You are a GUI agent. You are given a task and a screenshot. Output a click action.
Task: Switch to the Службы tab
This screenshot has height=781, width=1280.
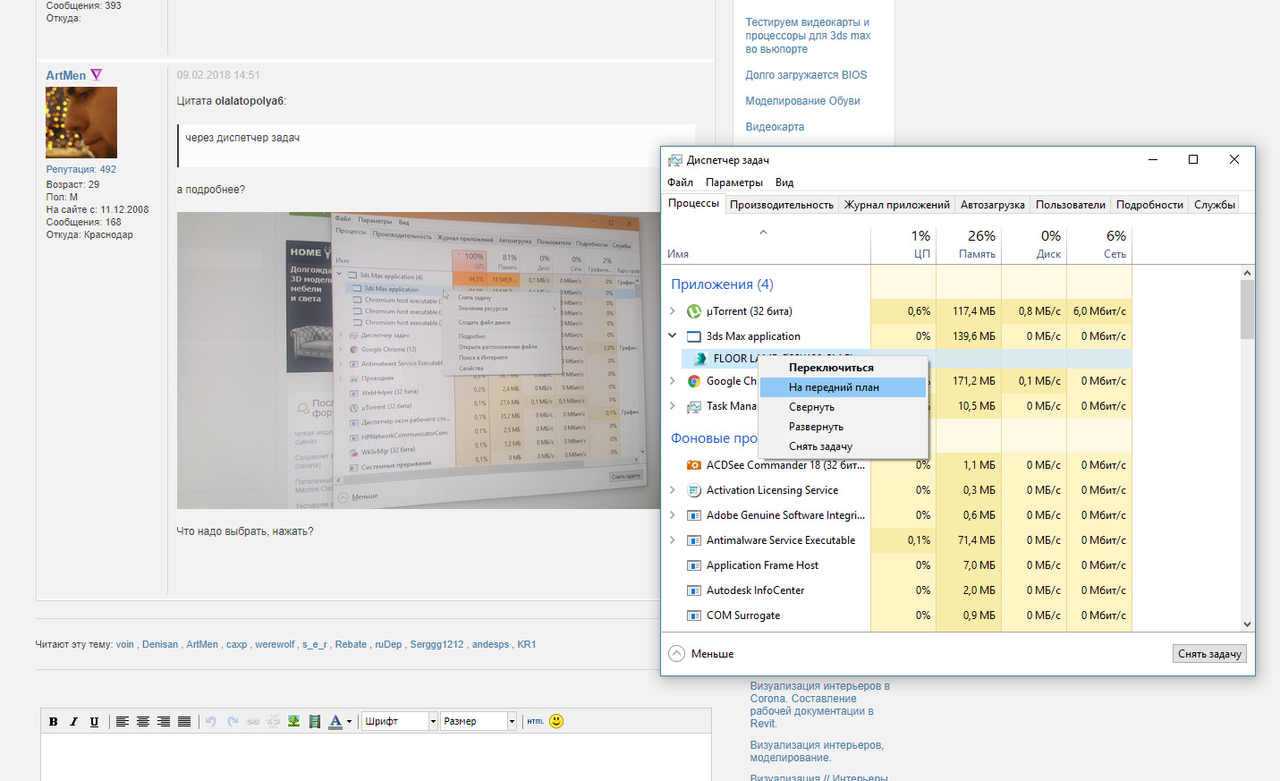(x=1215, y=205)
